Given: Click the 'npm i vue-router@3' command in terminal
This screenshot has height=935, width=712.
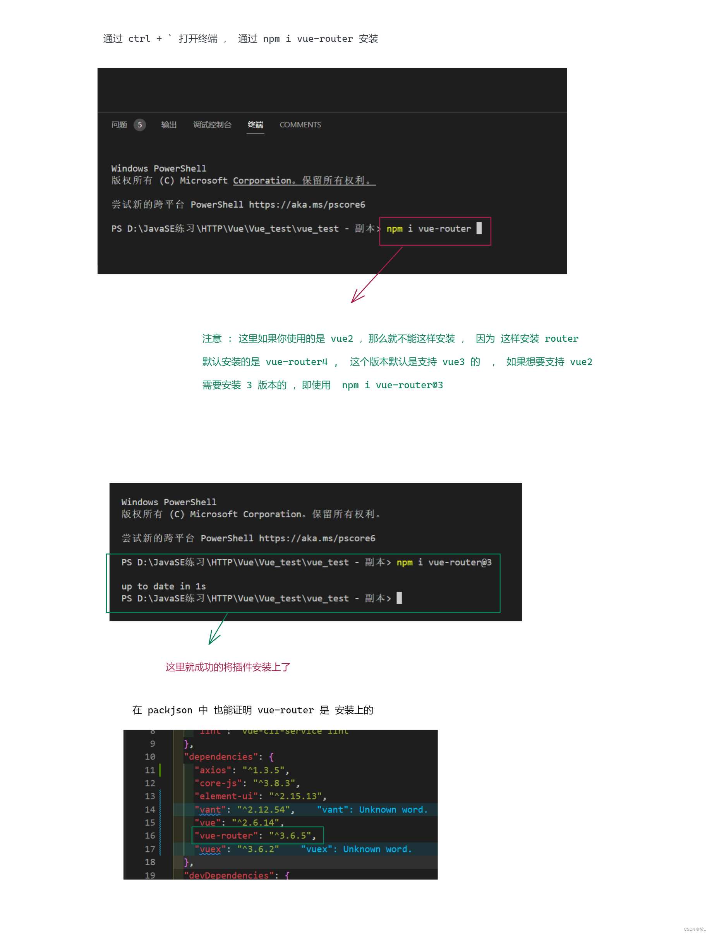Looking at the screenshot, I should tap(444, 562).
